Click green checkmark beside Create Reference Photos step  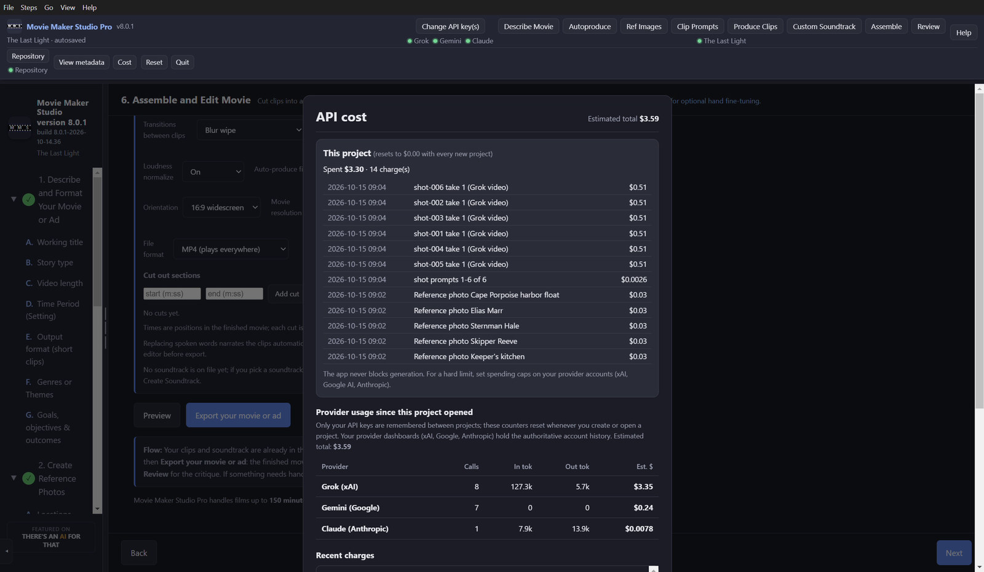coord(28,479)
